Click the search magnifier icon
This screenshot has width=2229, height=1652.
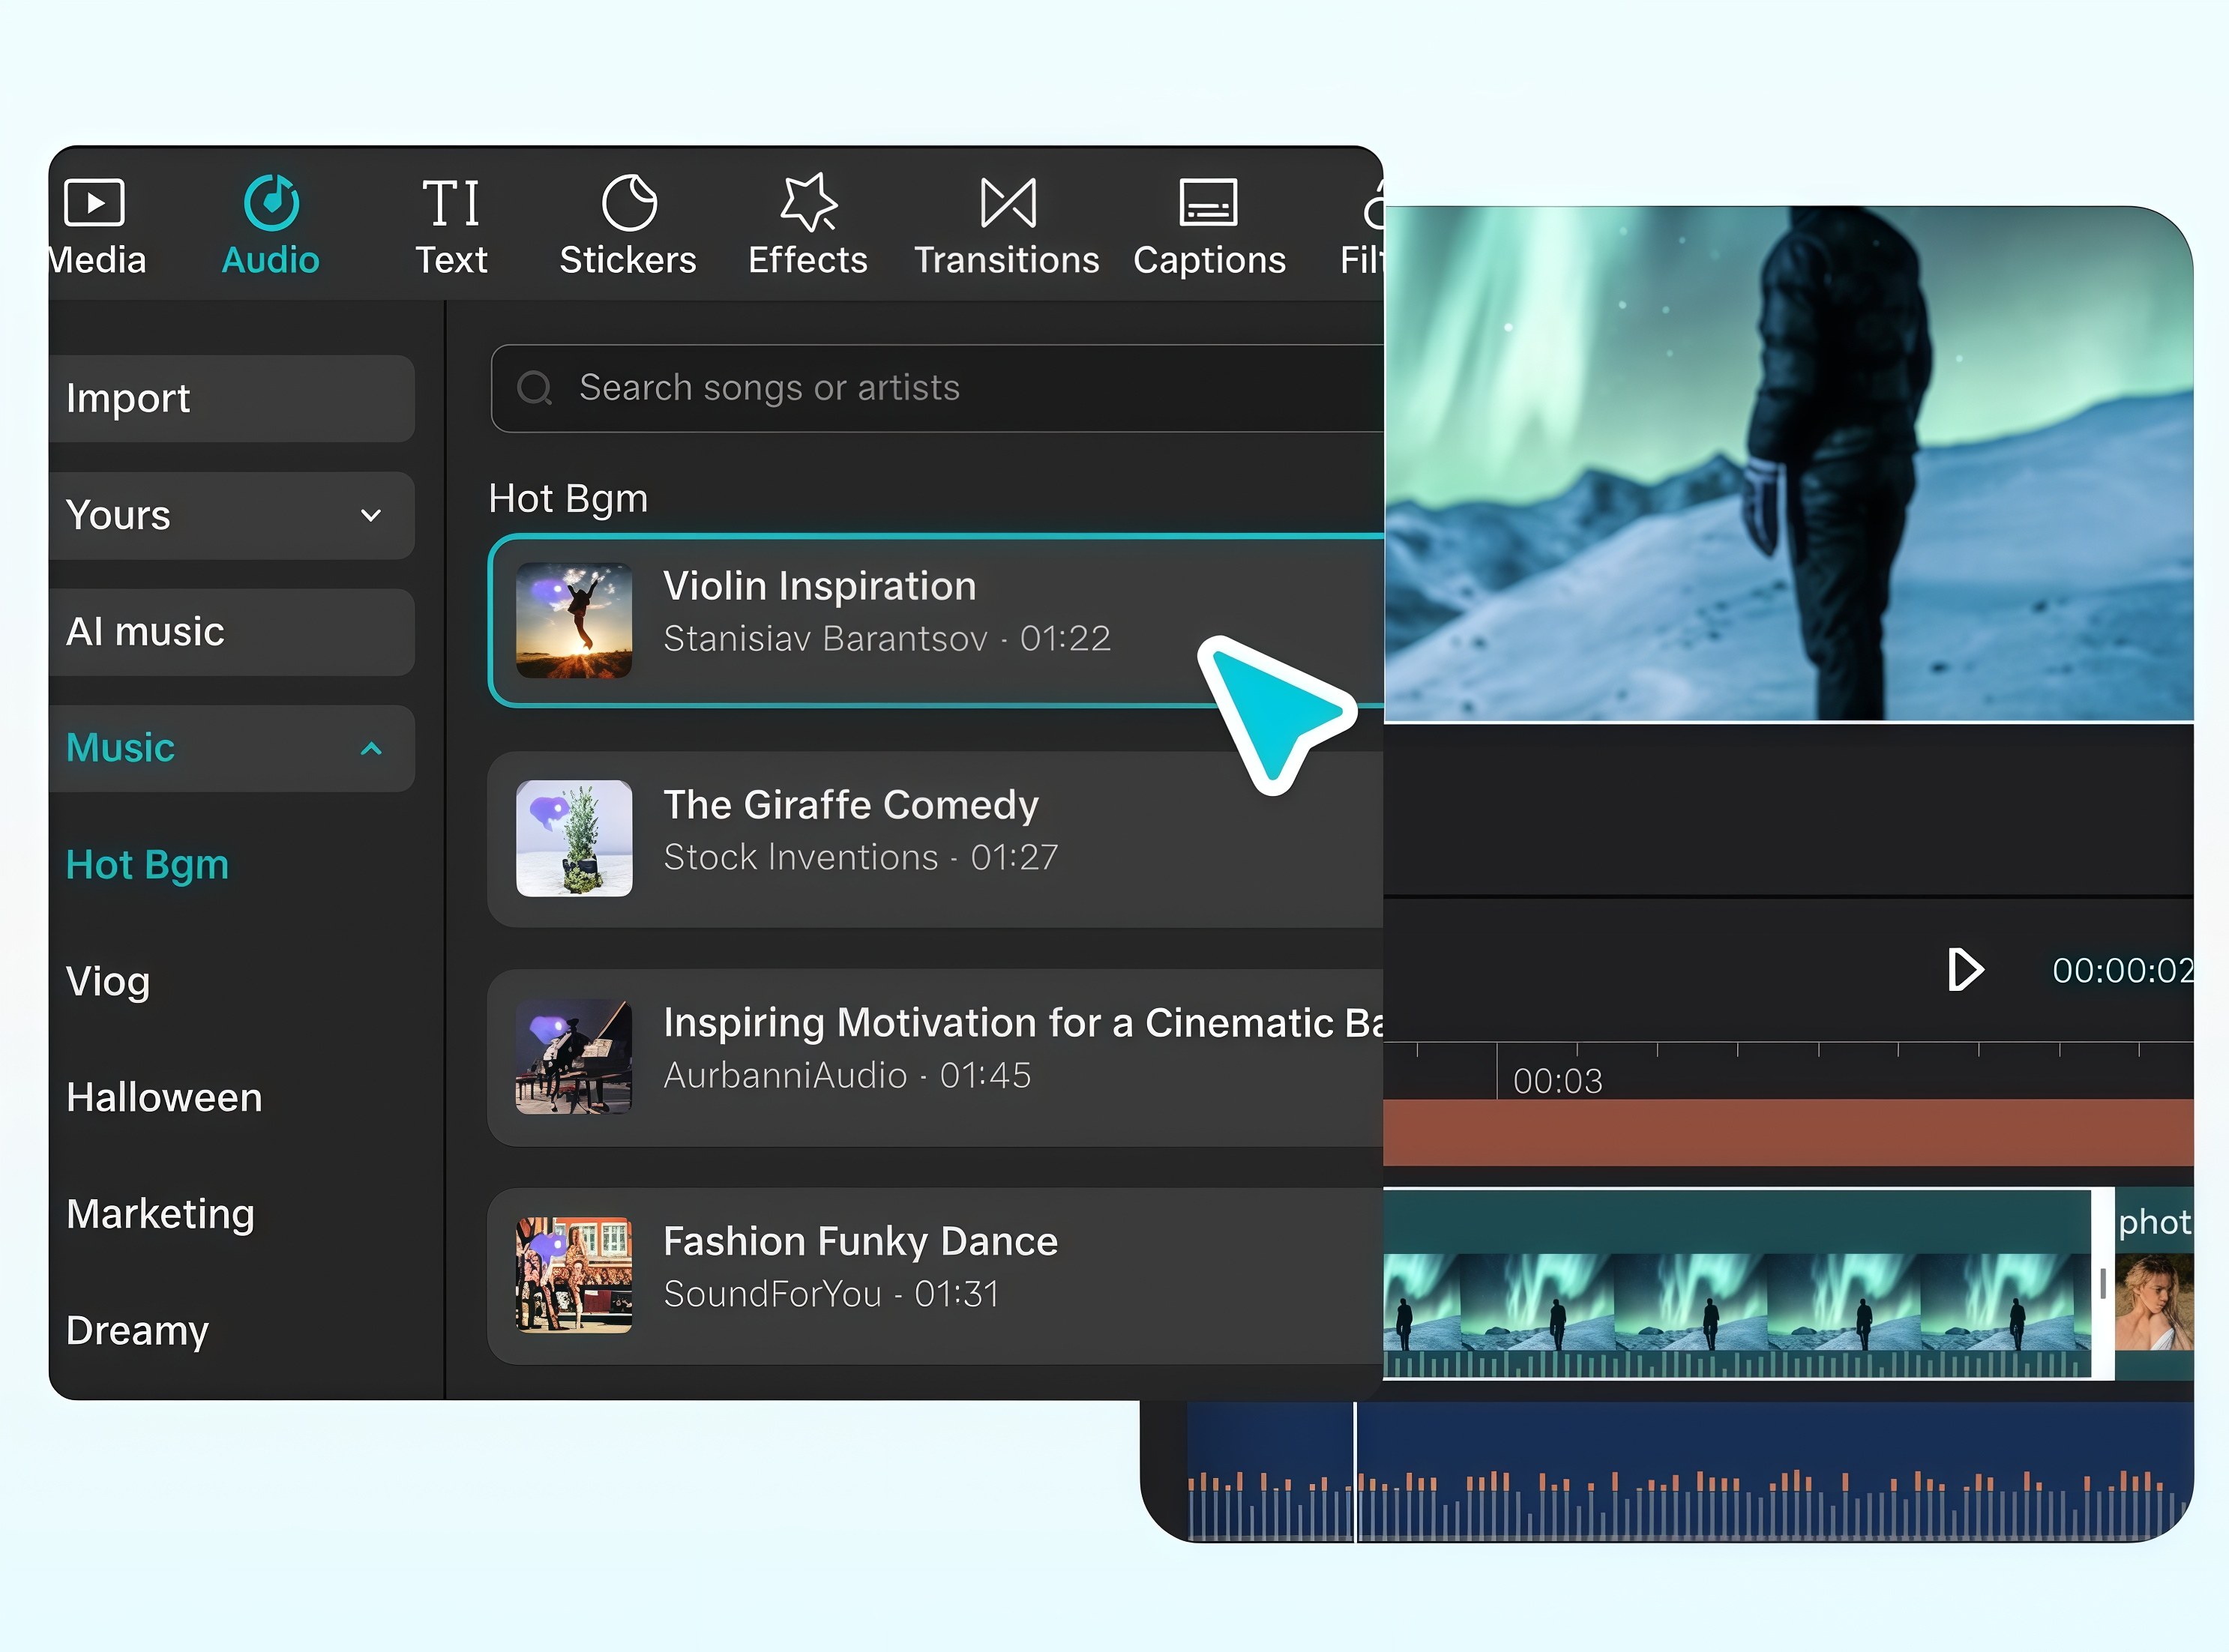[536, 388]
